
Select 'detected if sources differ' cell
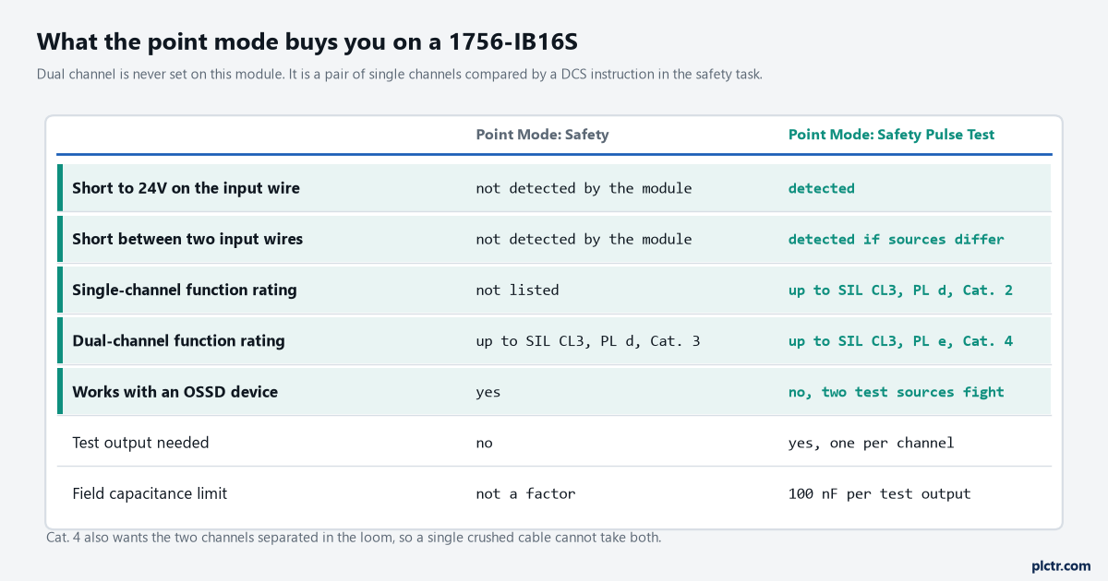896,239
